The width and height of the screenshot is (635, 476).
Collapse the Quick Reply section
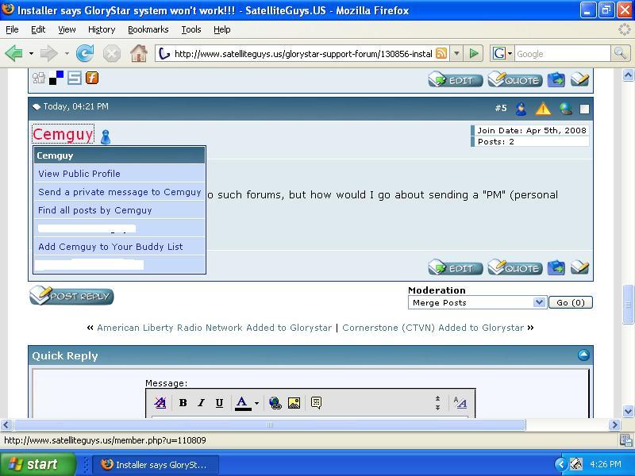pyautogui.click(x=583, y=355)
